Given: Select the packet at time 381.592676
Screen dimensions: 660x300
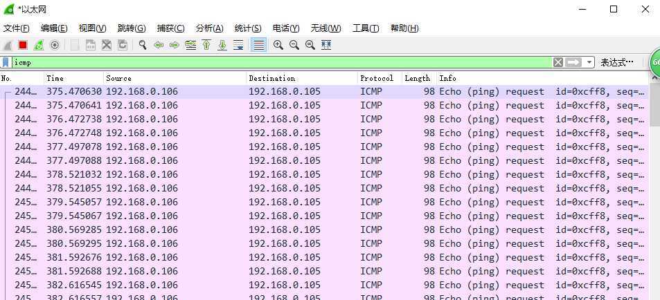Looking at the screenshot, I should point(324,258).
